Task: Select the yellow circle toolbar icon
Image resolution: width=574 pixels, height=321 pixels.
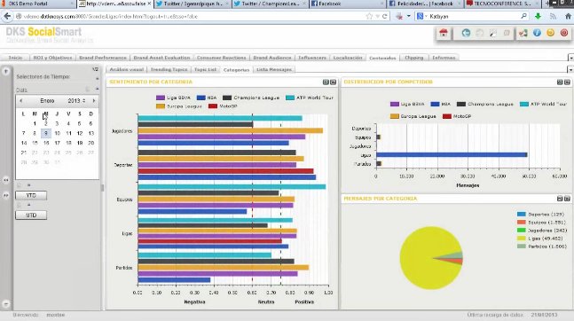Action: (550, 33)
